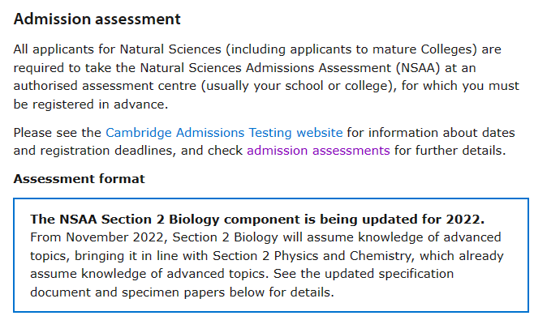The width and height of the screenshot is (534, 320).
Task: Click the bold NSAA Section 2 Biology notice
Action: pos(257,220)
